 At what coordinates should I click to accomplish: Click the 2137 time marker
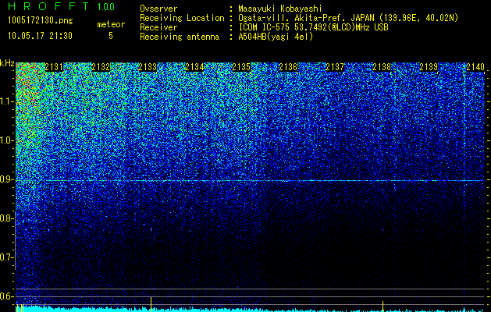point(335,67)
